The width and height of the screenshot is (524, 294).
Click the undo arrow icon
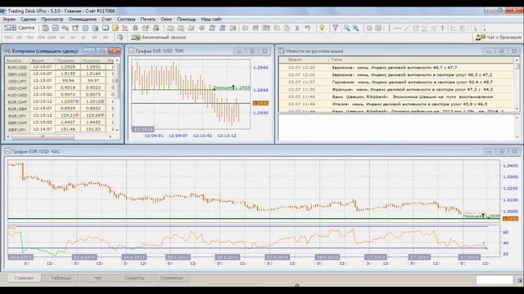(307, 28)
